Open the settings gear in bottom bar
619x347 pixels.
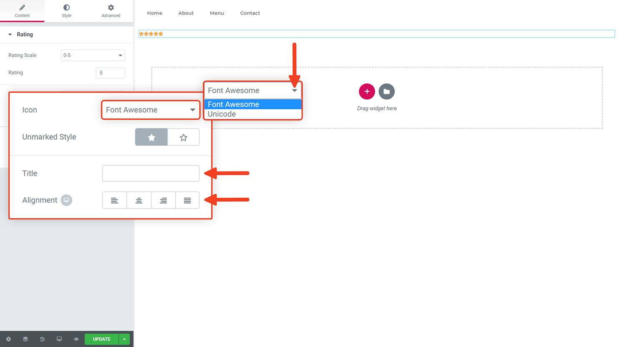click(8, 339)
